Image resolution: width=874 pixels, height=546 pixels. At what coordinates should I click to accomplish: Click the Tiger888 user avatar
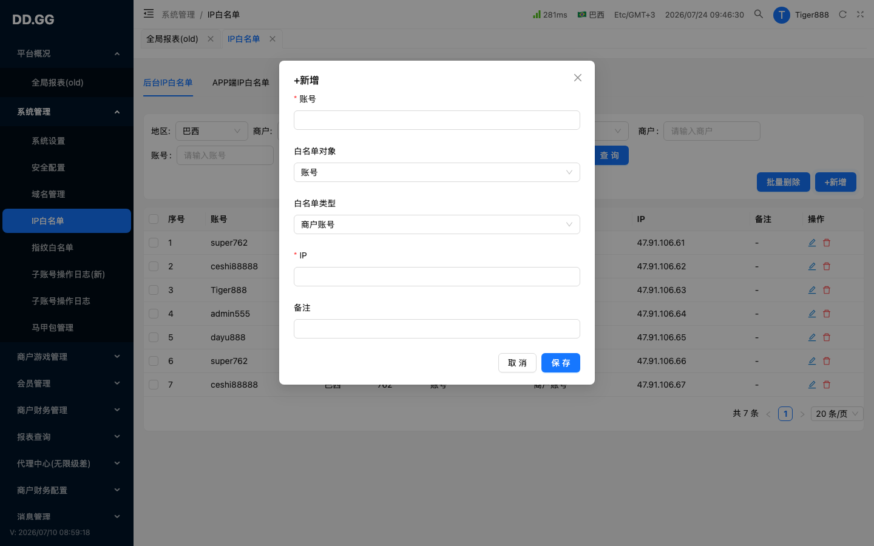point(781,15)
